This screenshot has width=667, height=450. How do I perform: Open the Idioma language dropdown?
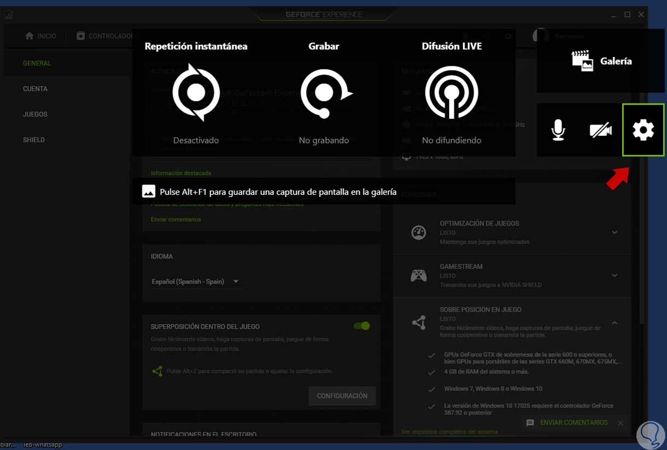coord(196,281)
